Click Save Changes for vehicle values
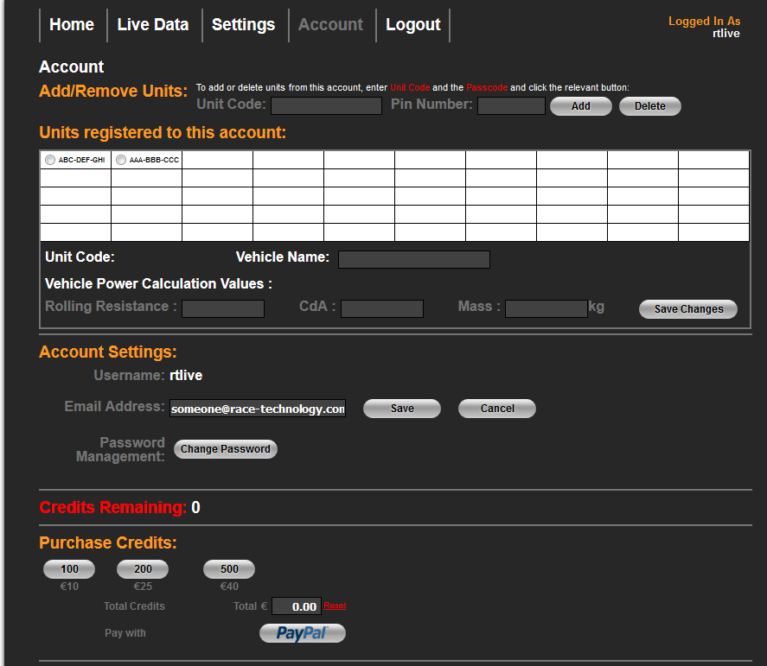This screenshot has width=767, height=666. point(687,309)
